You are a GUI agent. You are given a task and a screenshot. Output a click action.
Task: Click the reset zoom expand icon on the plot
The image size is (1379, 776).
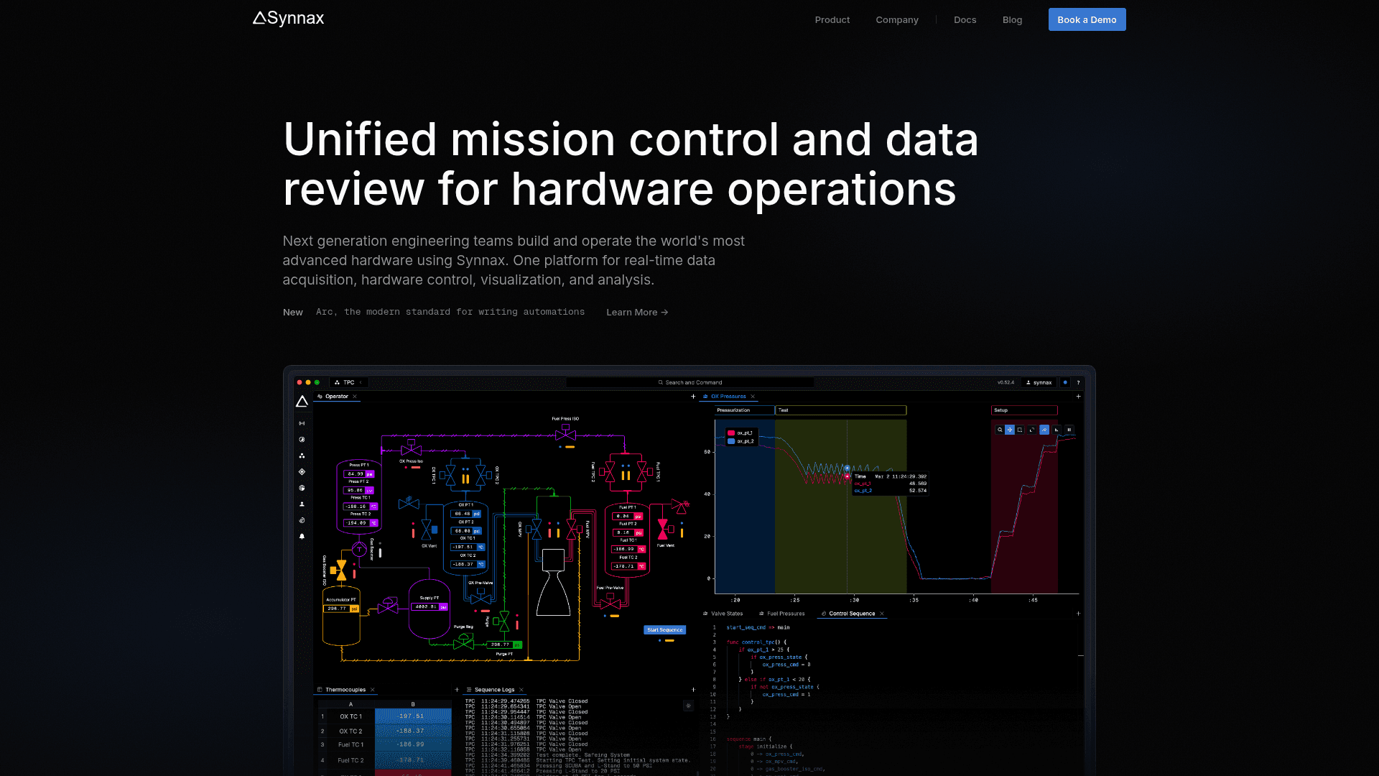click(x=1032, y=430)
